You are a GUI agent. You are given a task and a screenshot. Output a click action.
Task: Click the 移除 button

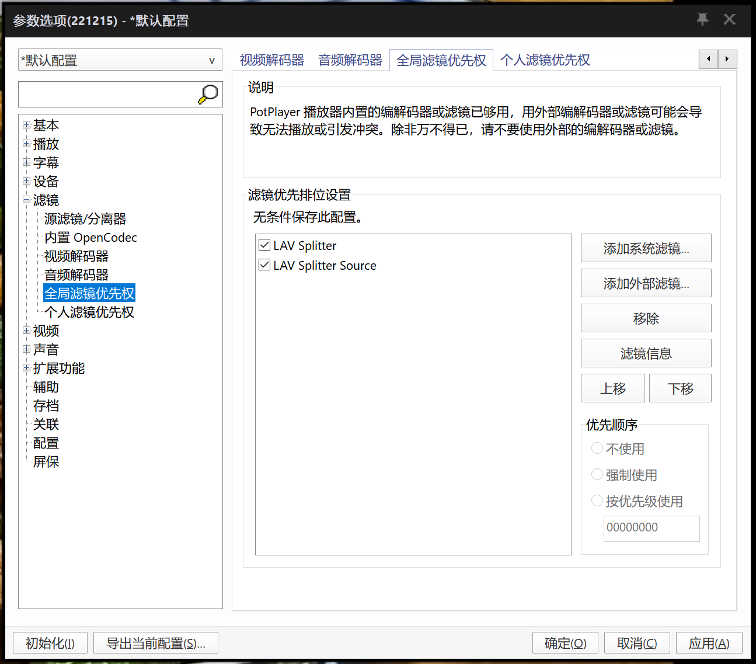point(646,318)
